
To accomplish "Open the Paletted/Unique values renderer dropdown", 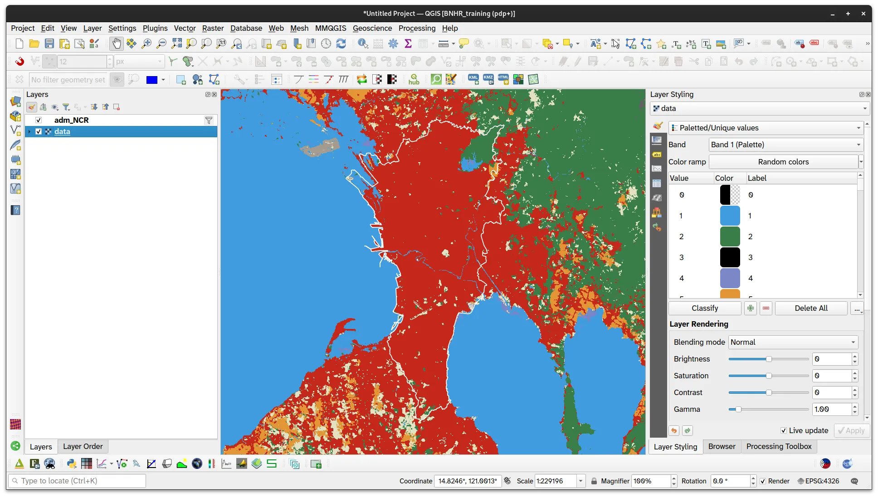I will [766, 128].
